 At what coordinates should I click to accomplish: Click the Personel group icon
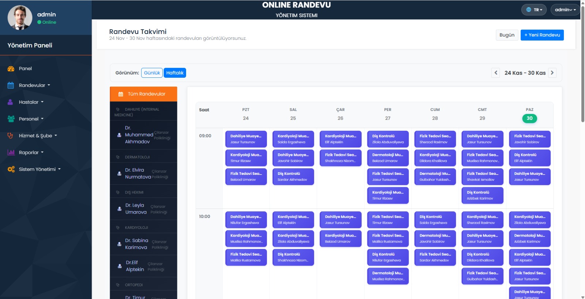(x=11, y=119)
